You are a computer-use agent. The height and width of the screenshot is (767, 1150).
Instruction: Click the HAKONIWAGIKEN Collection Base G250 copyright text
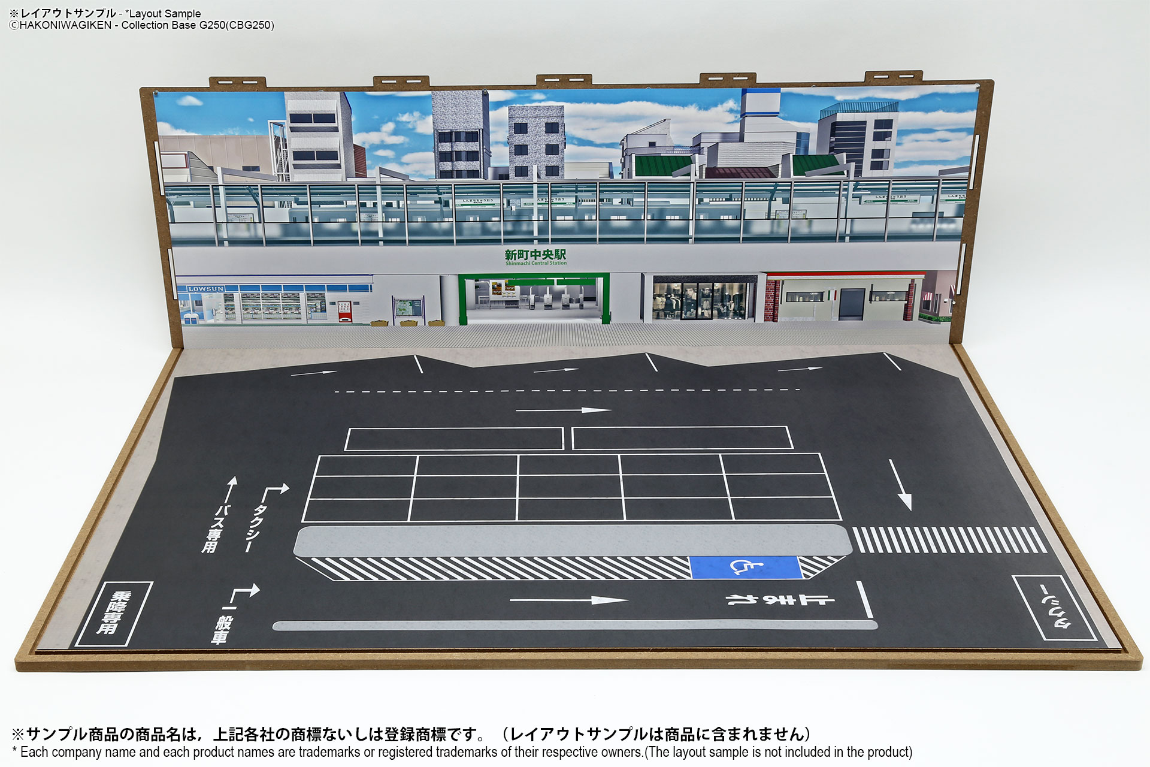[141, 25]
